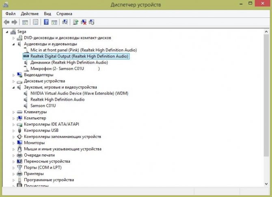Expand the Программные устройства category
The image size is (272, 197).
coord(13,180)
